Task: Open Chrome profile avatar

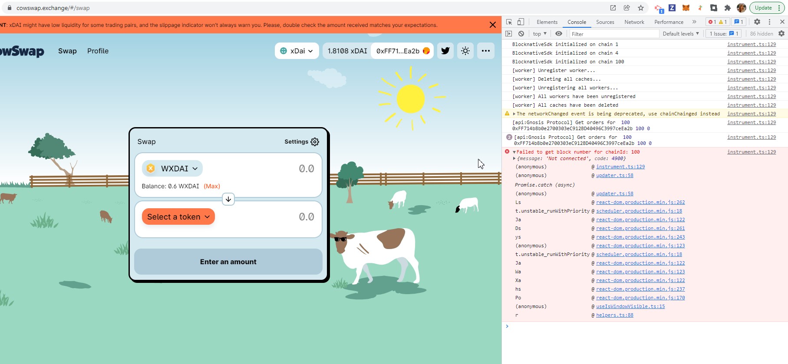Action: tap(742, 8)
